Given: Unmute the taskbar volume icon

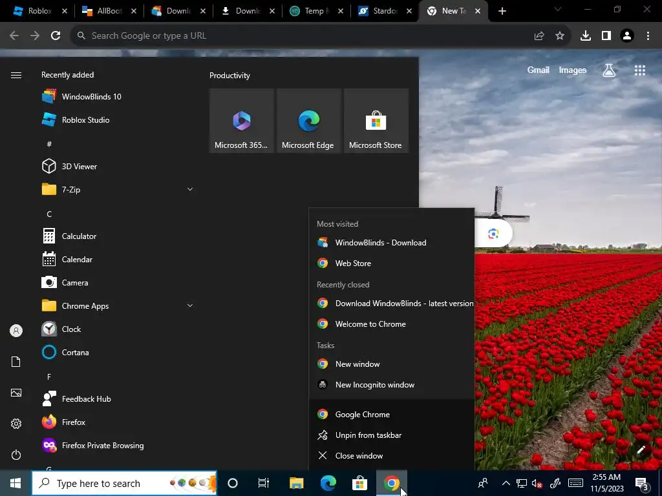Looking at the screenshot, I should pyautogui.click(x=537, y=484).
